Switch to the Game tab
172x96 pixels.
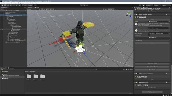[x=37, y=7]
